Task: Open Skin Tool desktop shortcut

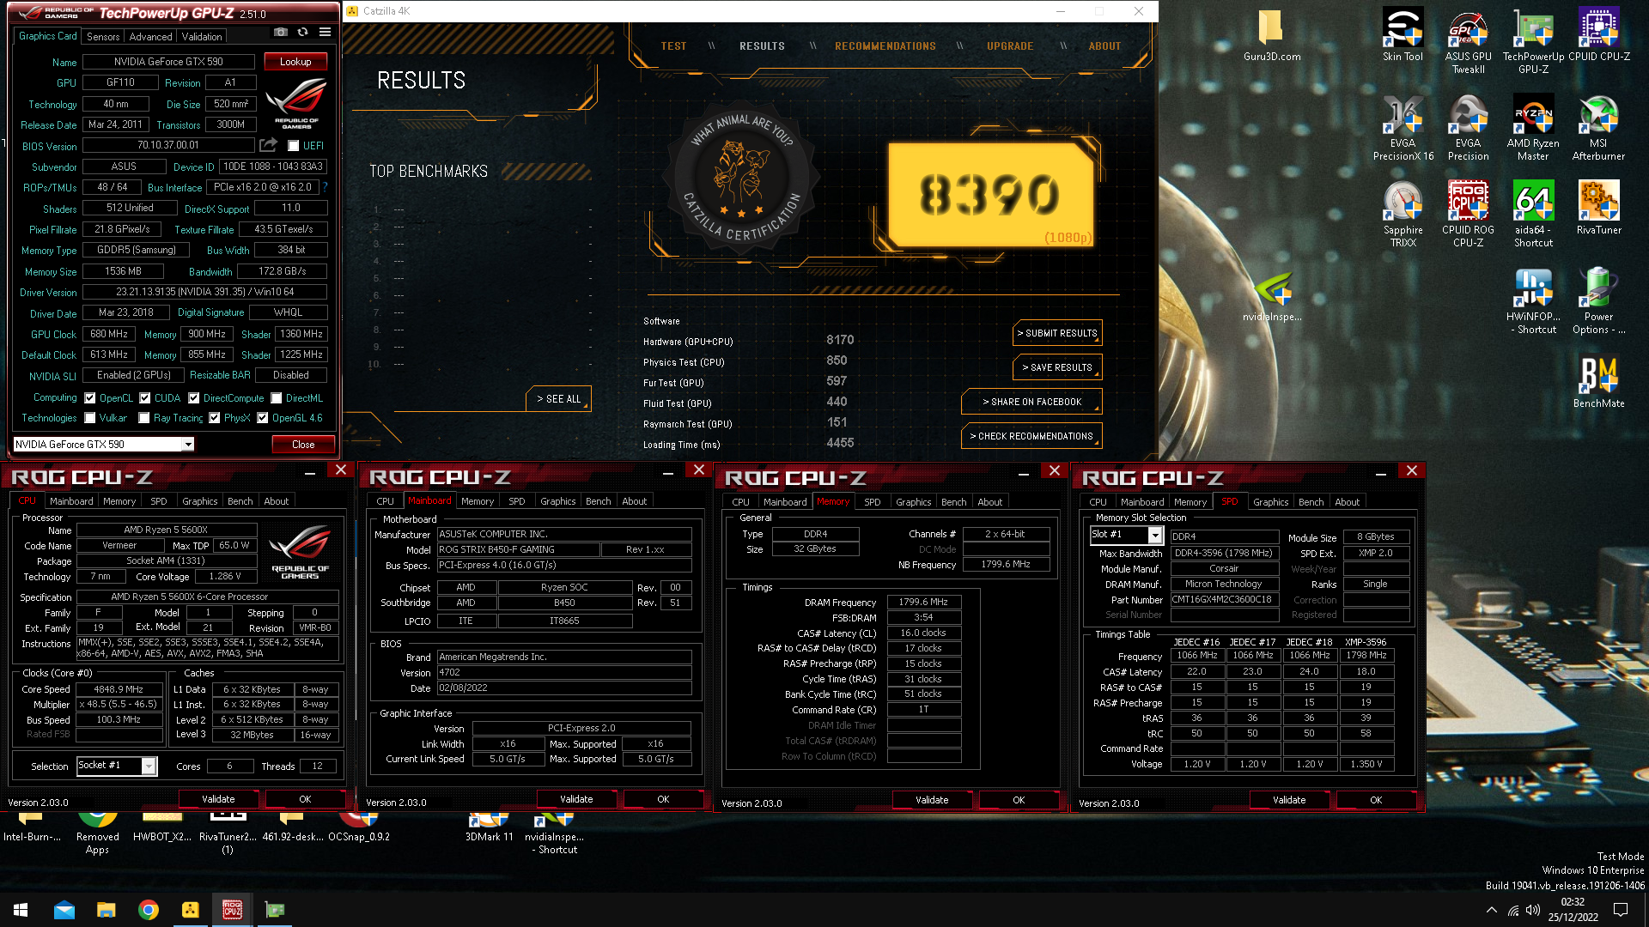Action: (x=1403, y=37)
